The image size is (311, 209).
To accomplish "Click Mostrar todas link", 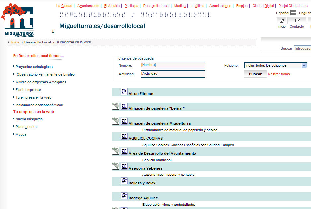I will click(x=279, y=74).
